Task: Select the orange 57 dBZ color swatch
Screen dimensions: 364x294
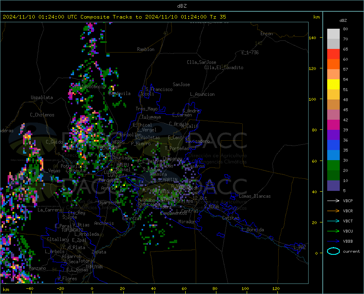Action: [333, 64]
